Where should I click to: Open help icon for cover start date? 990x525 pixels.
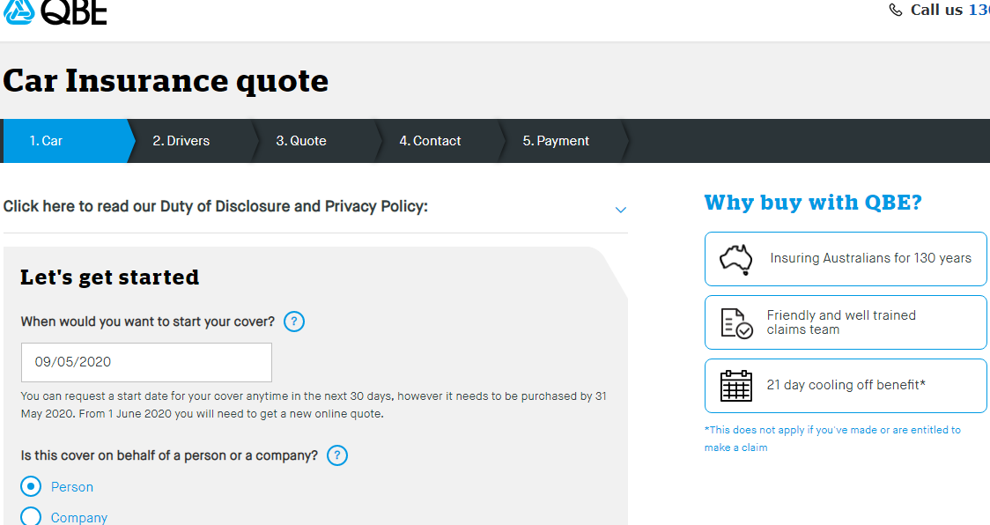point(293,322)
